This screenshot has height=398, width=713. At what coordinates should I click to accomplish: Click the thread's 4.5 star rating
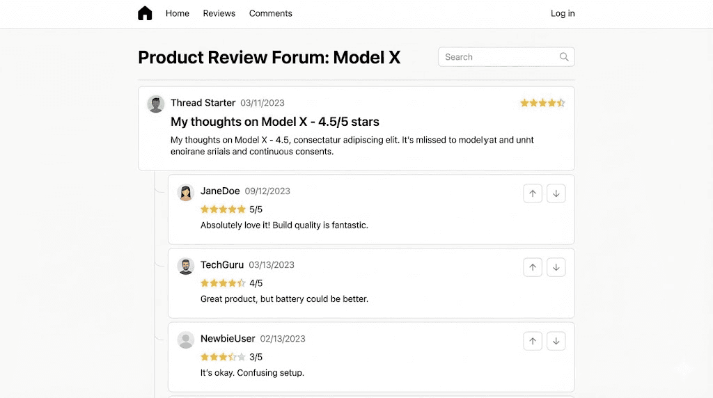[542, 103]
